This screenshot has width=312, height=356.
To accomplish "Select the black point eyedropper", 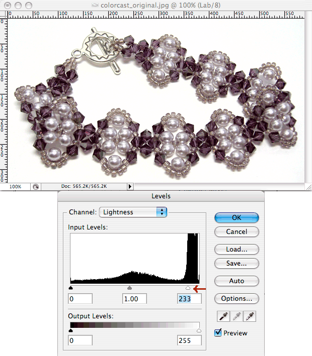I will tap(223, 316).
